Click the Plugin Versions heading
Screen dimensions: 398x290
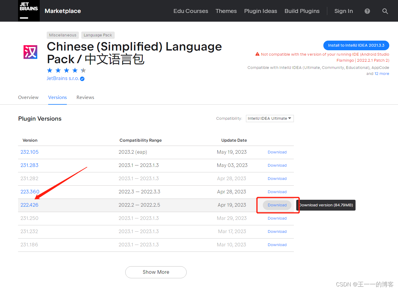40,119
